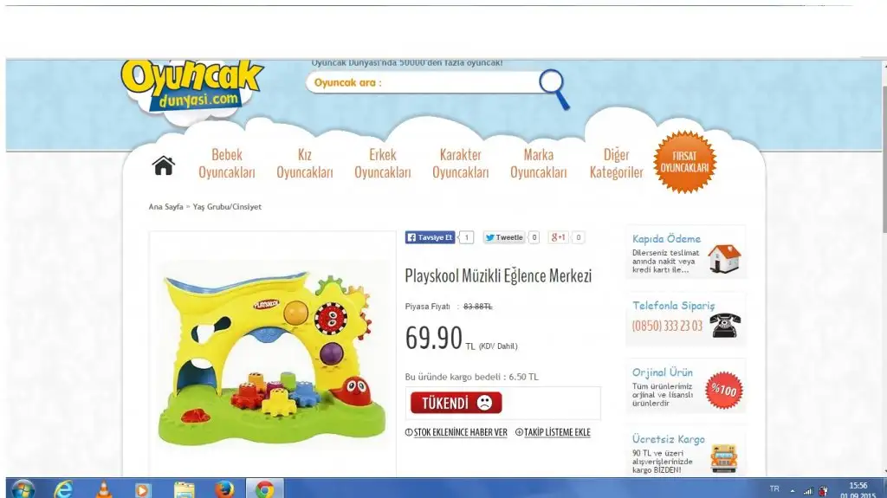The image size is (887, 498).
Task: Expand the Diğer Kategoriler menu
Action: [x=616, y=164]
